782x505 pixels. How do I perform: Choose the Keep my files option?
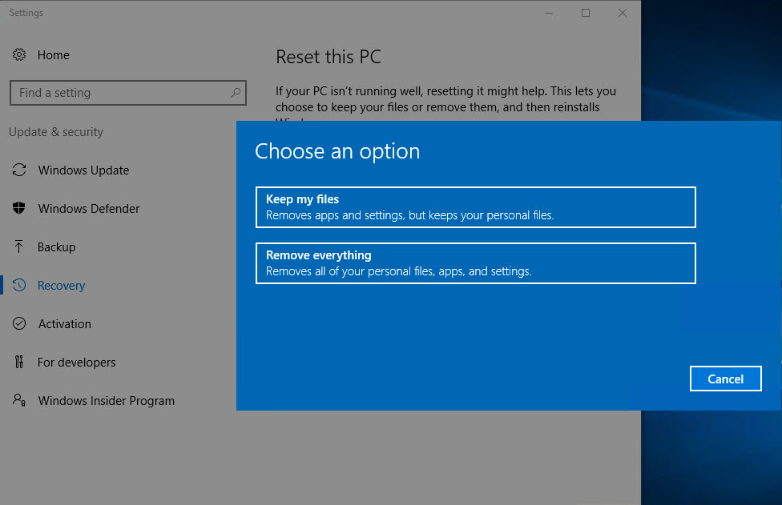point(476,207)
